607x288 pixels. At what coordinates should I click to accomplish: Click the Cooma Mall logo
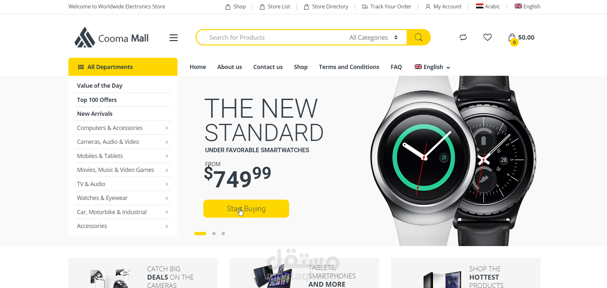pyautogui.click(x=112, y=38)
